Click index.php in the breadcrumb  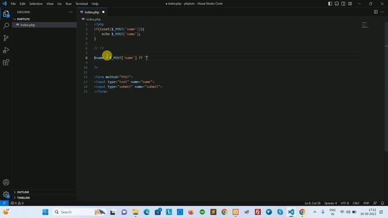[x=93, y=19]
